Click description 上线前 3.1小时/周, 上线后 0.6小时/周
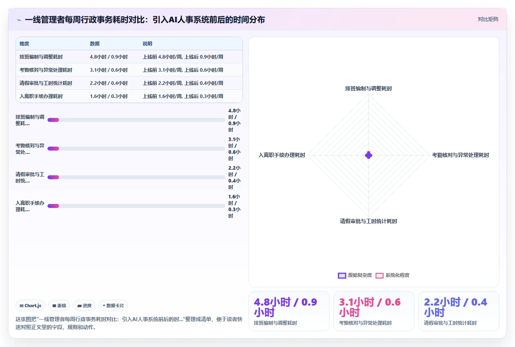Viewport: 515px width, 347px height. (x=183, y=70)
